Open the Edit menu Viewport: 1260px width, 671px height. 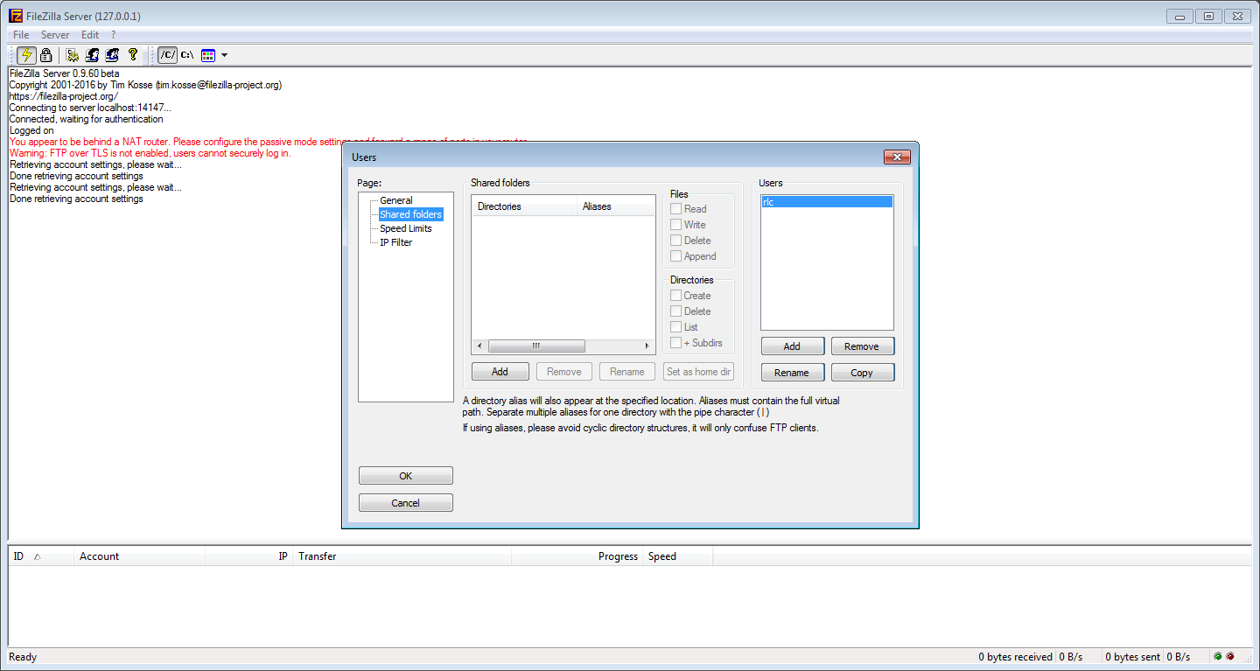(90, 35)
